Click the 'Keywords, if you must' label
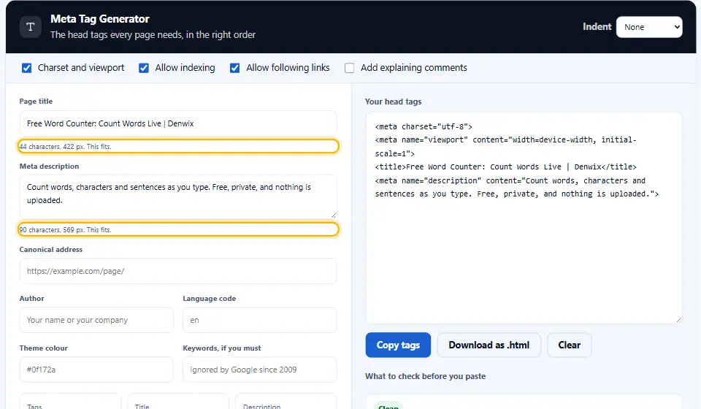The width and height of the screenshot is (701, 409). (x=222, y=348)
